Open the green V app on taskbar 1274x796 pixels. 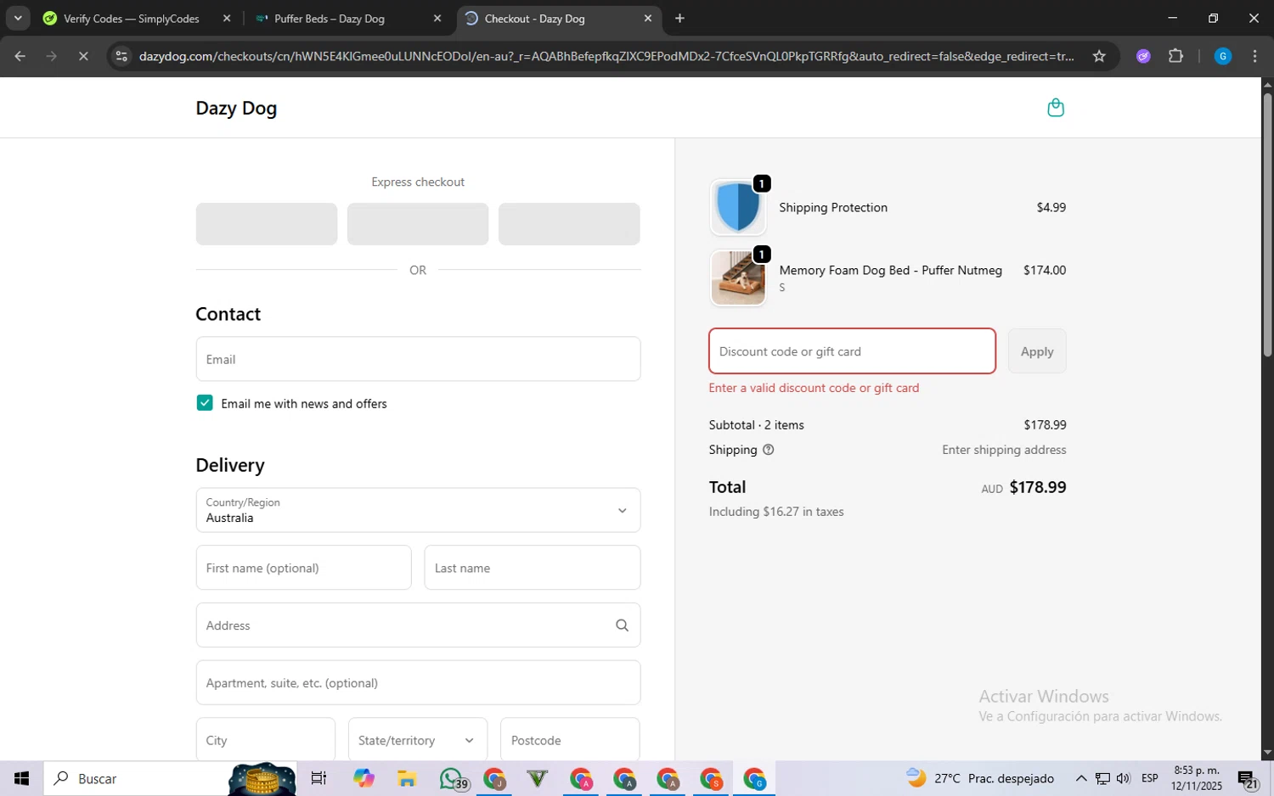click(537, 778)
